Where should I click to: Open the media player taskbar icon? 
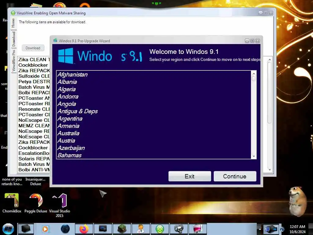(45, 229)
